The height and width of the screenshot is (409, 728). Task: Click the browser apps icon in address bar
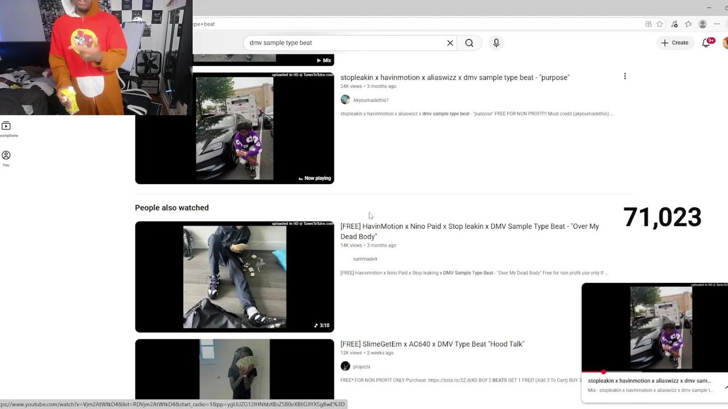click(648, 24)
